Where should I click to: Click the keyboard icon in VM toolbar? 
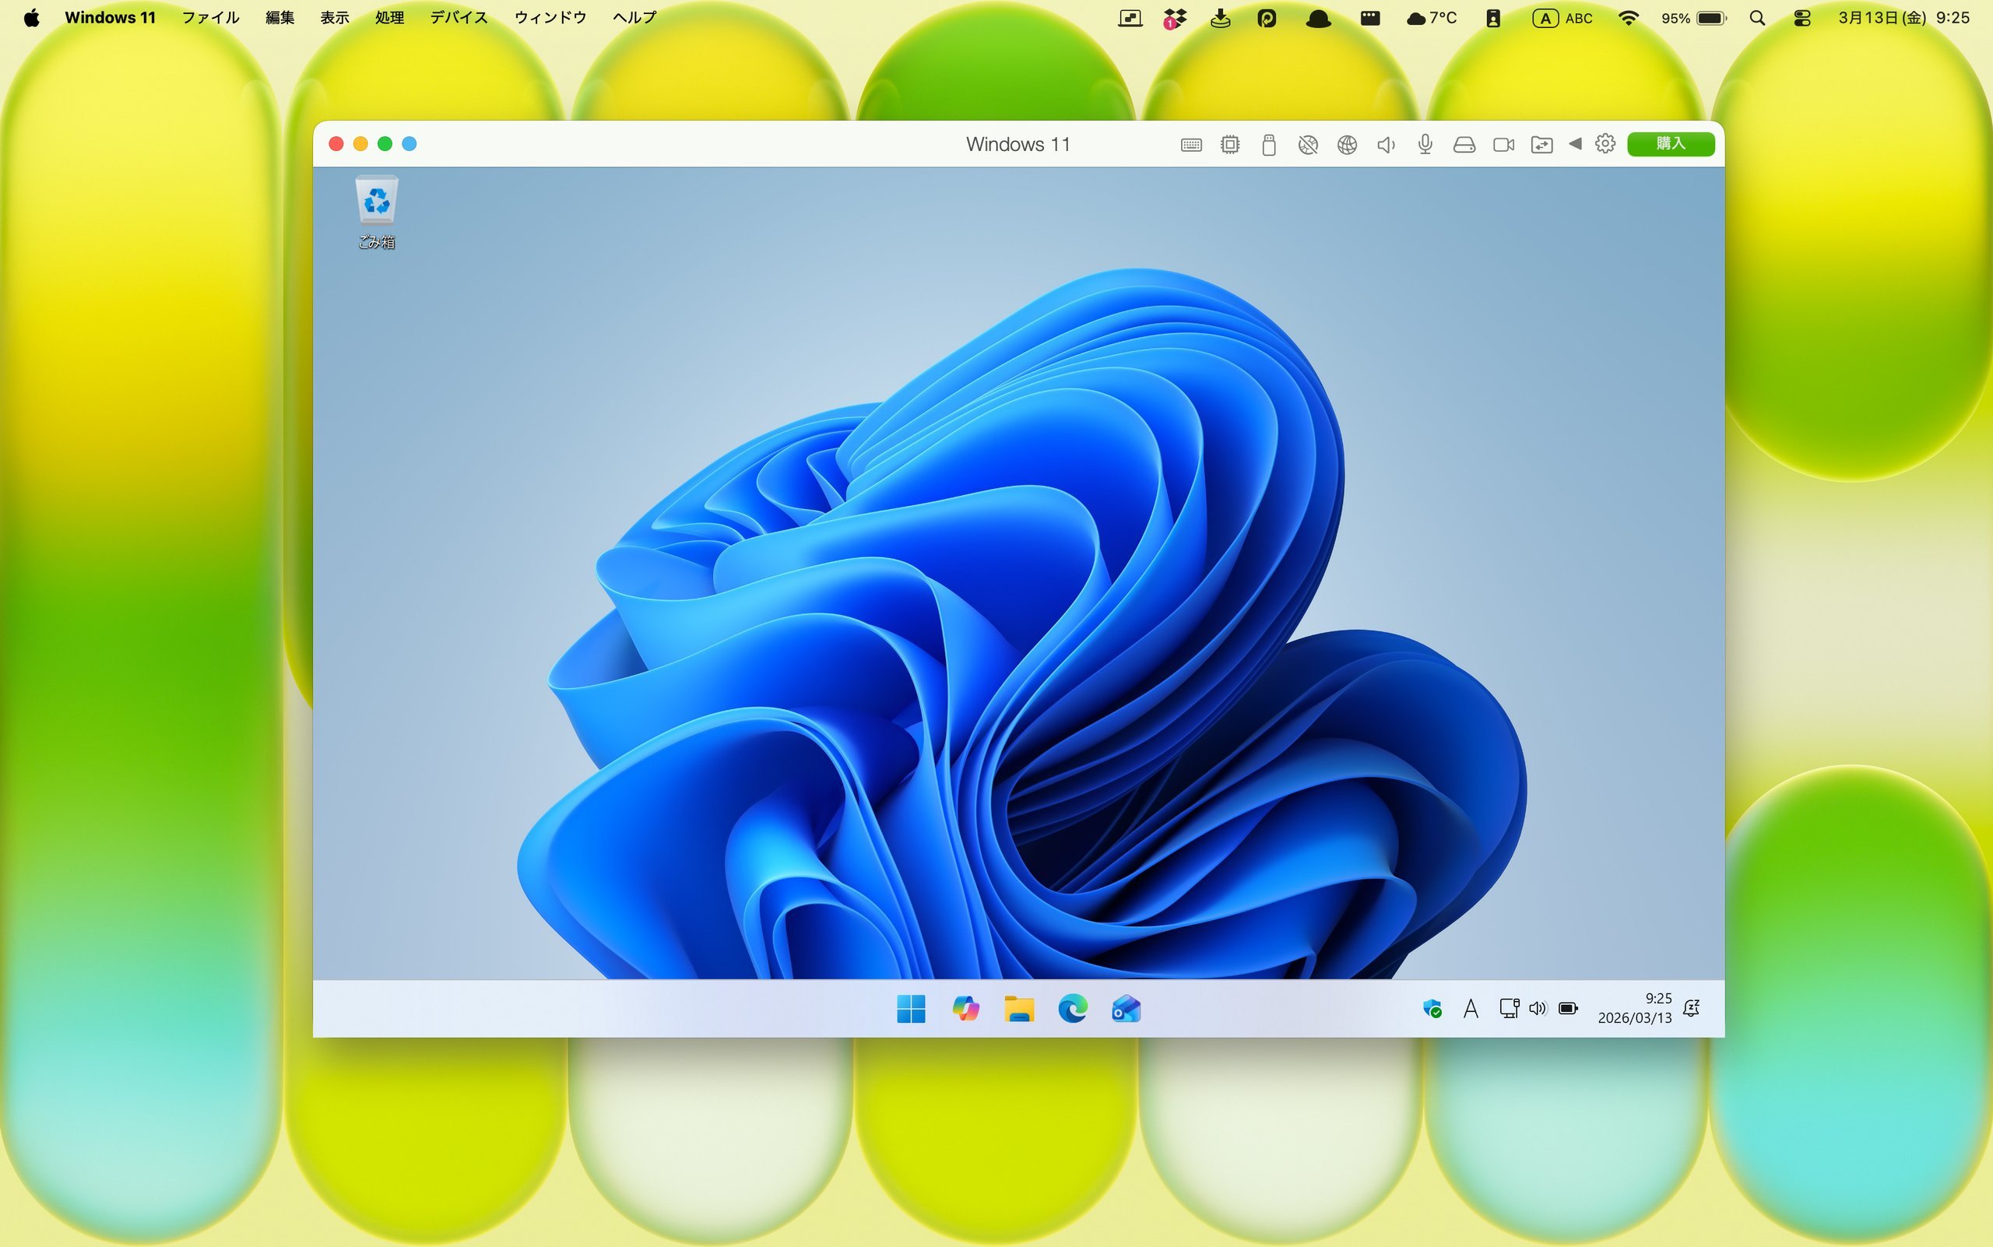point(1190,145)
